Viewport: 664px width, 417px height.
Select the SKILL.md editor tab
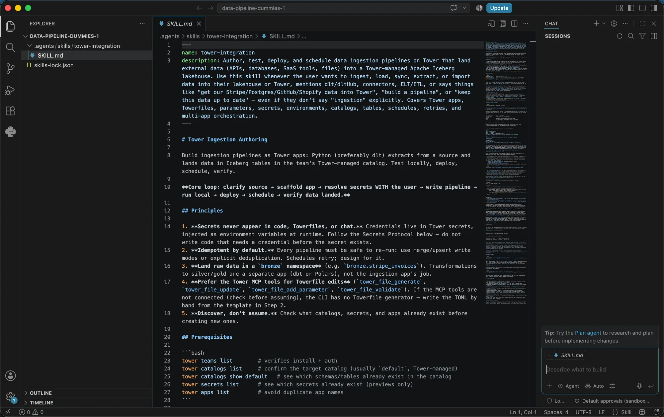tap(179, 24)
